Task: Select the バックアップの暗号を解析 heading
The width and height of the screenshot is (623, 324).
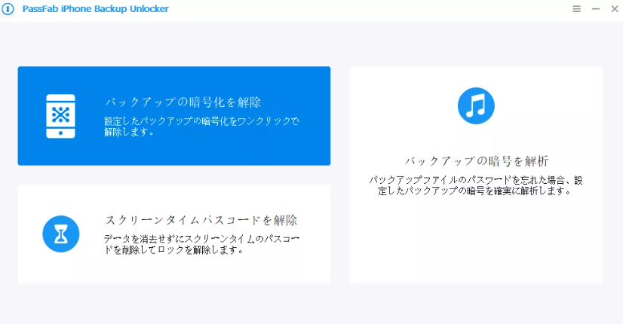Action: click(476, 161)
